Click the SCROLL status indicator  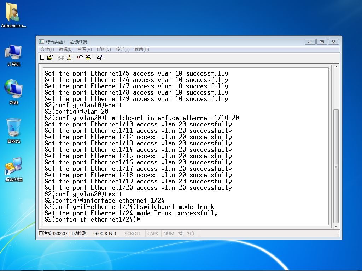click(133, 234)
